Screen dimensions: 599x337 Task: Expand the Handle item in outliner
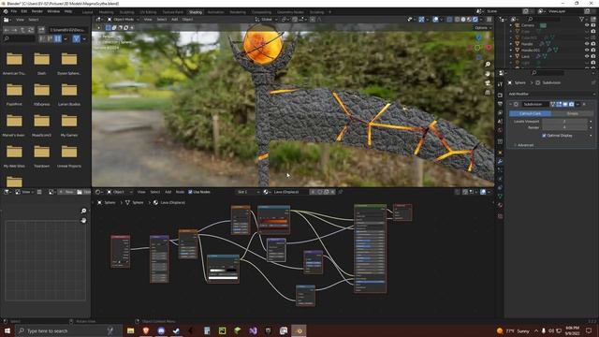click(511, 44)
